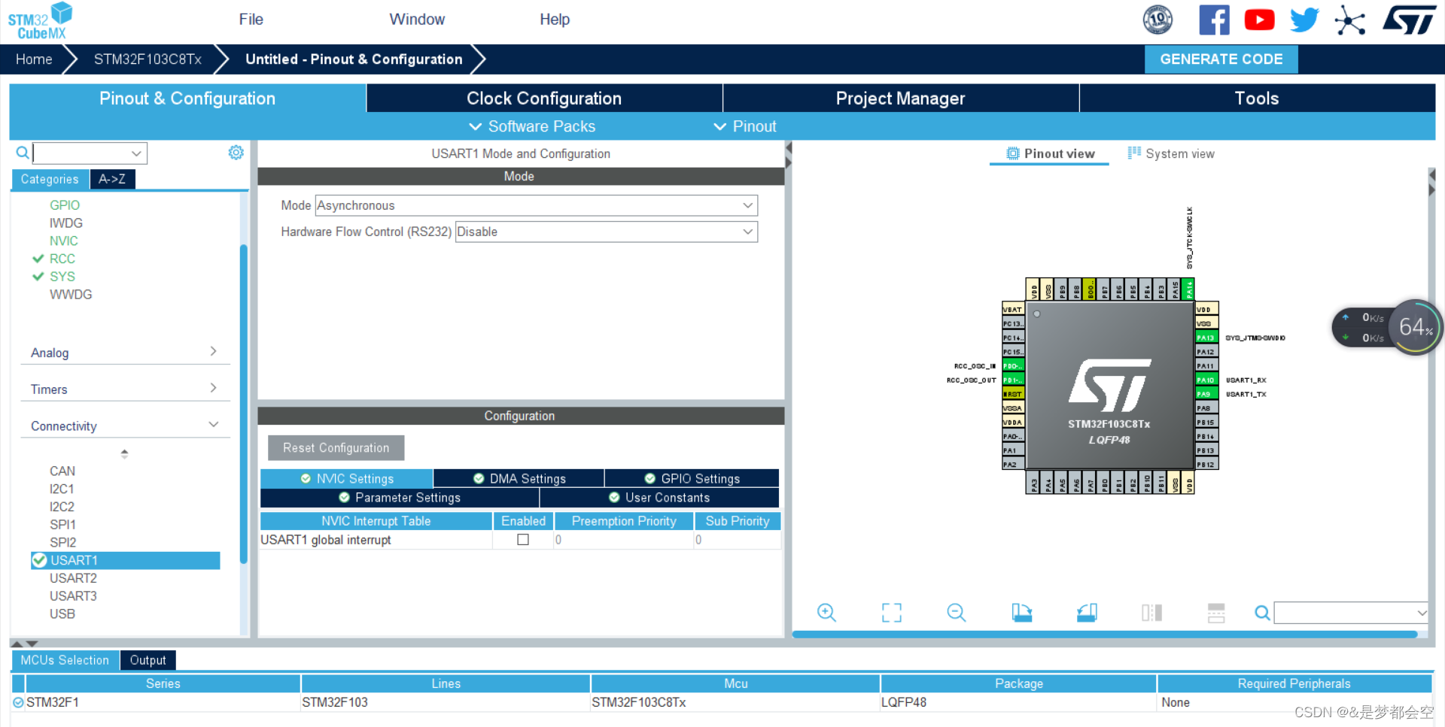Expand the Timers category
This screenshot has height=727, width=1445.
tap(125, 389)
